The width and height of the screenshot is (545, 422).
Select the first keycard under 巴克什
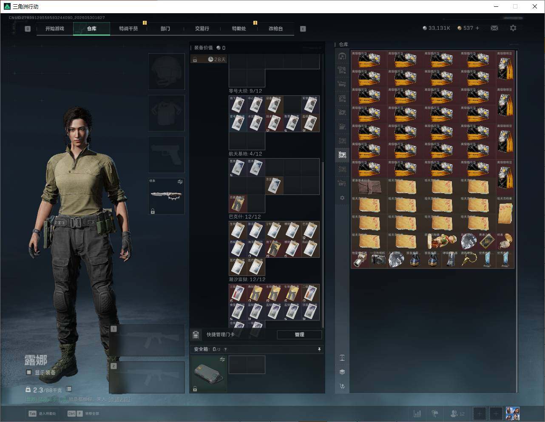tap(238, 231)
